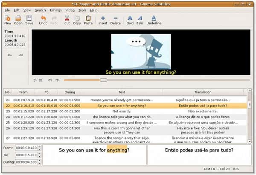Adjust the During time stepper

coord(39,162)
